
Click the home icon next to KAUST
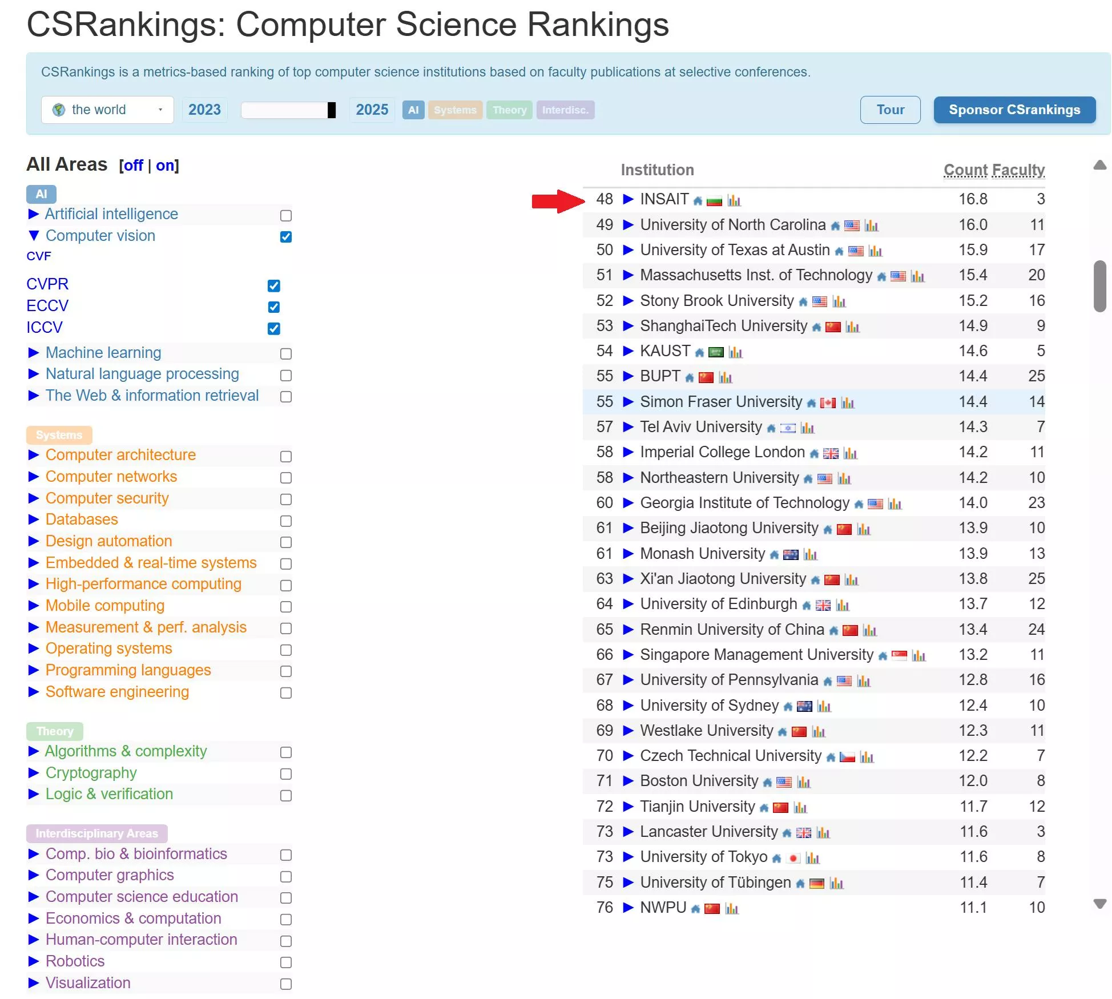click(699, 353)
